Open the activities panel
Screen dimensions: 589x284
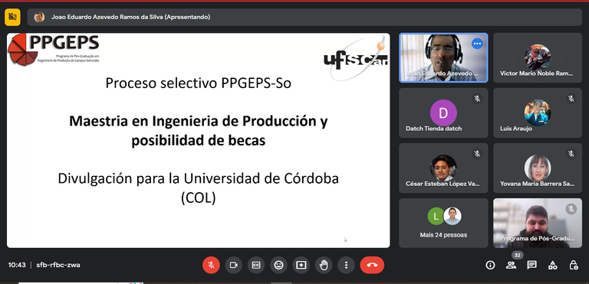(552, 265)
